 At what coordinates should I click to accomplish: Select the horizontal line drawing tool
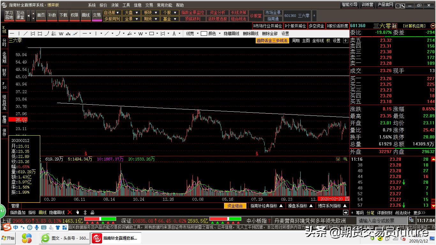pos(12,33)
